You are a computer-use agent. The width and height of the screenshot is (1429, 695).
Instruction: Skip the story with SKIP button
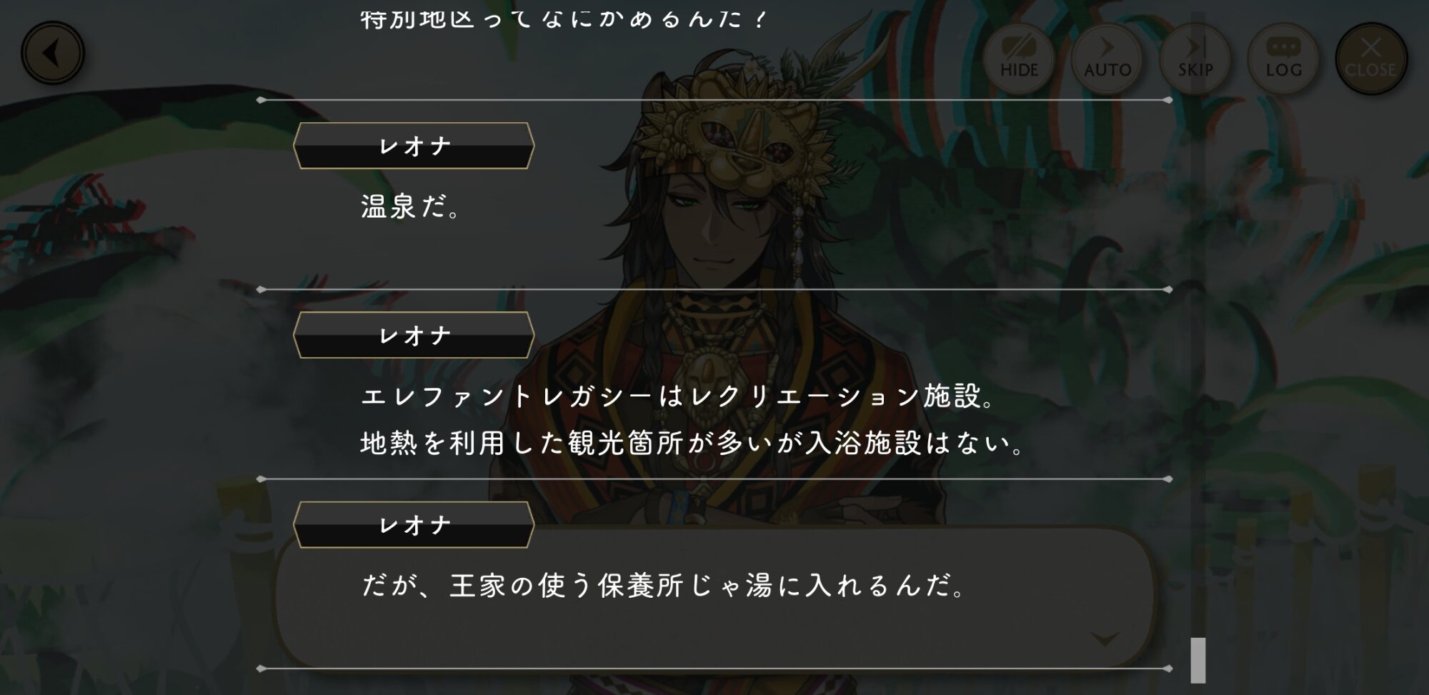[1195, 59]
